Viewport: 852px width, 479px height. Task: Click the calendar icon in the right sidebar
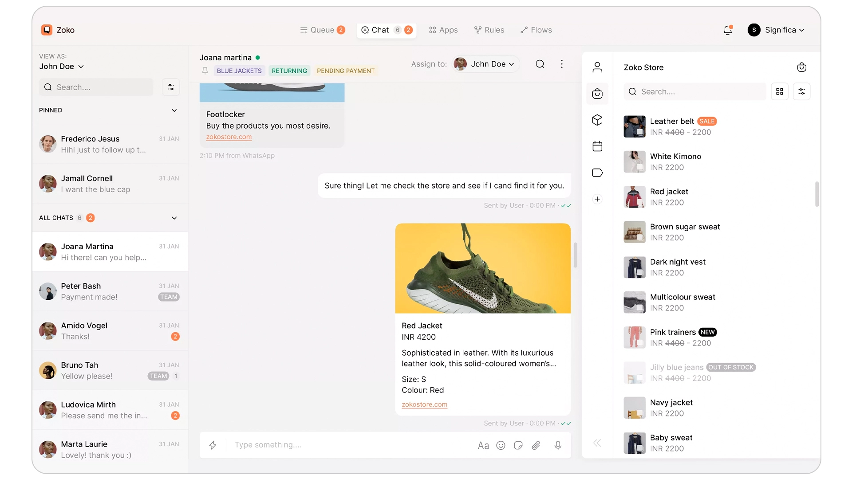click(x=597, y=146)
